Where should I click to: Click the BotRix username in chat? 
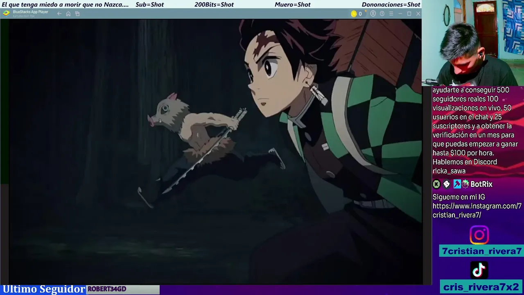point(481,184)
